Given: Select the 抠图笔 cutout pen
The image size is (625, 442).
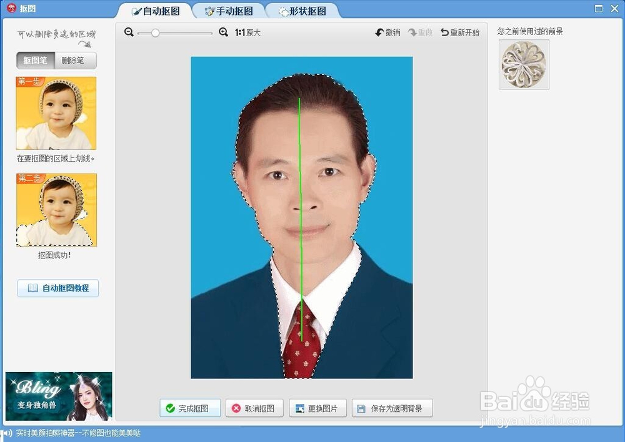Looking at the screenshot, I should click(34, 61).
